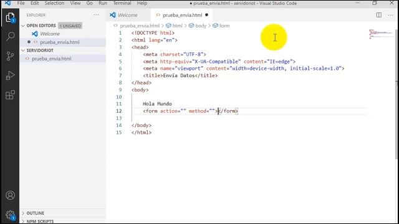Open the View menu
This screenshot has height=224, width=399.
pyautogui.click(x=75, y=3)
